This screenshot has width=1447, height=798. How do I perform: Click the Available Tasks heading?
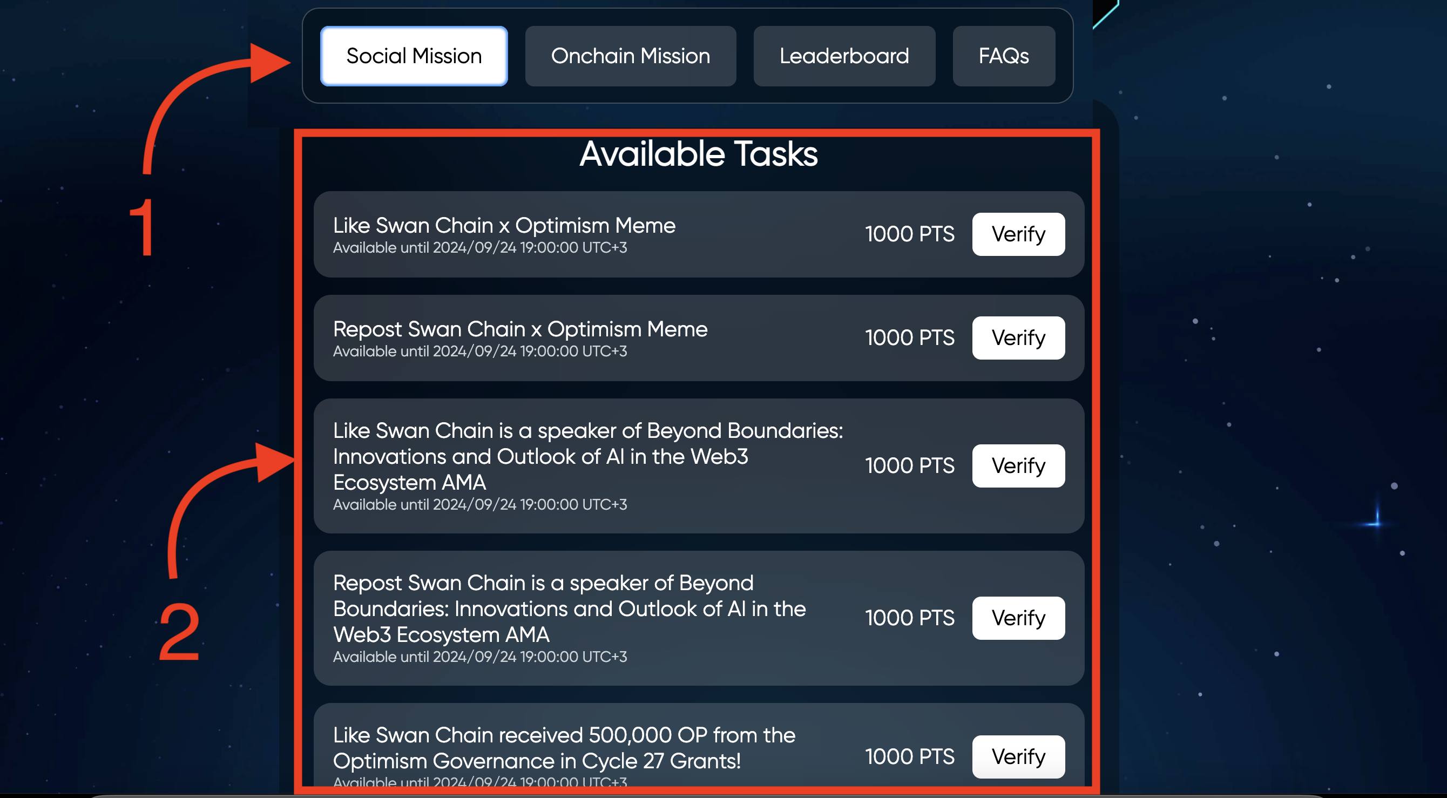pos(698,154)
